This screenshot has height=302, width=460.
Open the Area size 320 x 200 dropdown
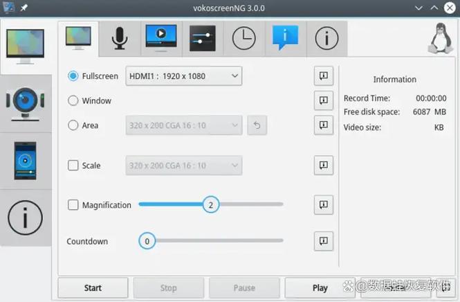pyautogui.click(x=184, y=125)
